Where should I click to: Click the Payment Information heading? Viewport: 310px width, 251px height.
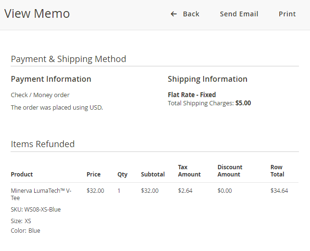tap(51, 79)
